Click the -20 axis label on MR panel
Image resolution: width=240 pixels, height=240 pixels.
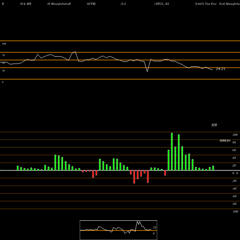234,181
